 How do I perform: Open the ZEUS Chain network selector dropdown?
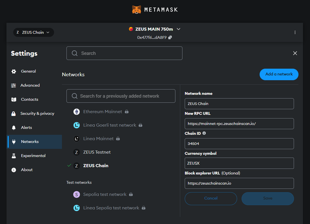(x=33, y=32)
